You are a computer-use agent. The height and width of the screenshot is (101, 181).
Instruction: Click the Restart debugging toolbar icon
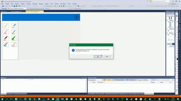pyautogui.click(x=64, y=6)
